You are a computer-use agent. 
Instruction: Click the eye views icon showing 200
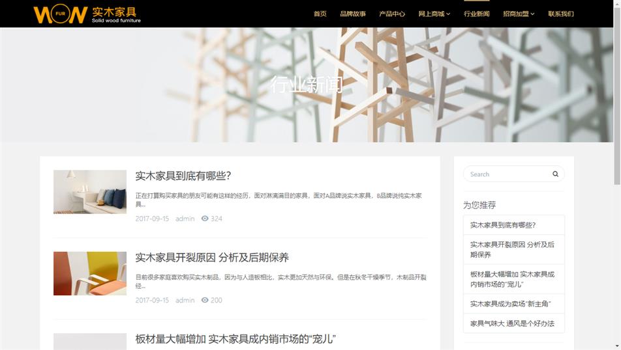pyautogui.click(x=205, y=300)
